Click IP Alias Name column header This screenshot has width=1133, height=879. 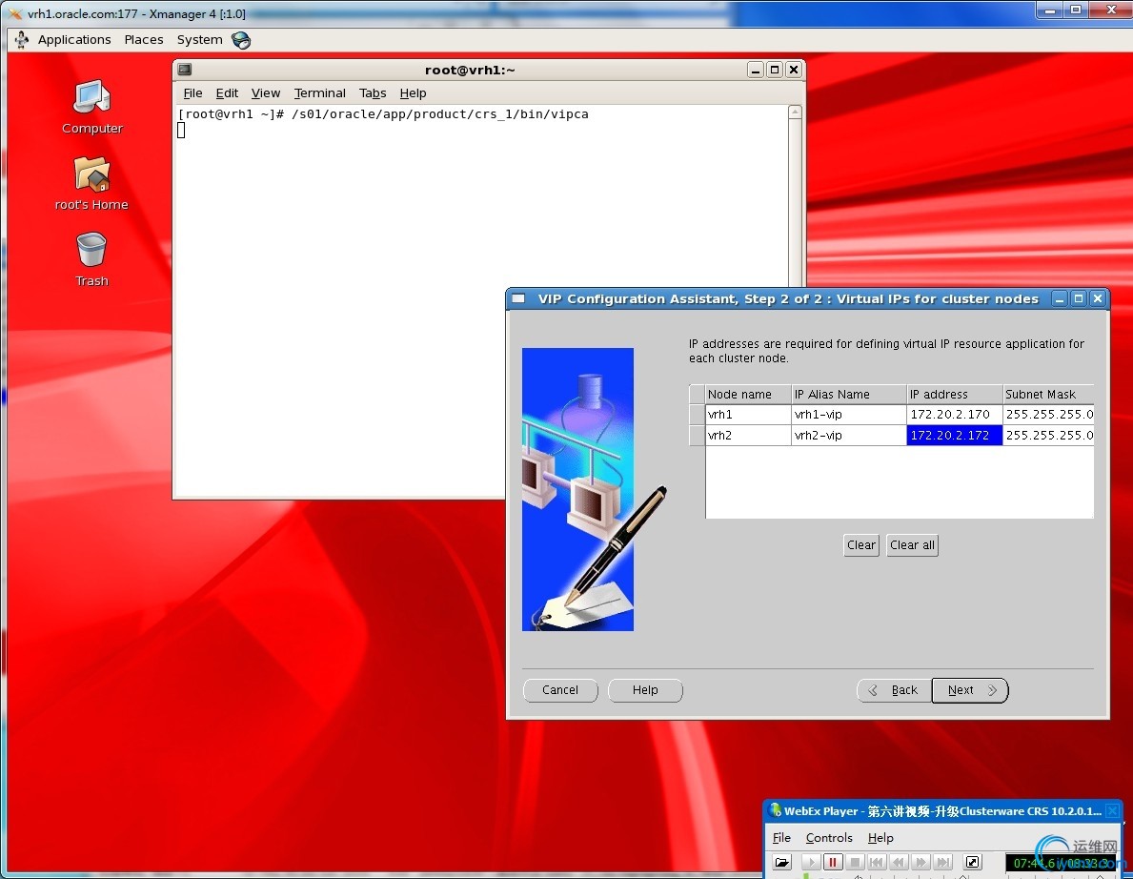click(x=849, y=394)
